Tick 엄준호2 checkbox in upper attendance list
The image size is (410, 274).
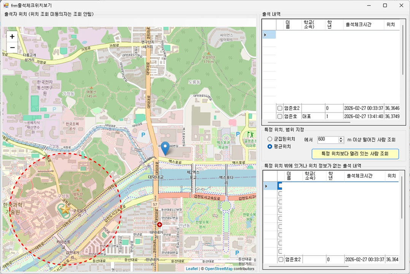click(280, 108)
